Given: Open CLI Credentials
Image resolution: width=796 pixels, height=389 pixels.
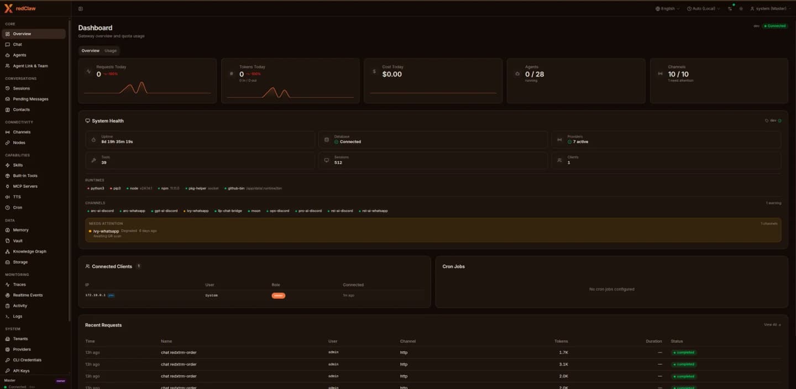Looking at the screenshot, I should (34, 360).
